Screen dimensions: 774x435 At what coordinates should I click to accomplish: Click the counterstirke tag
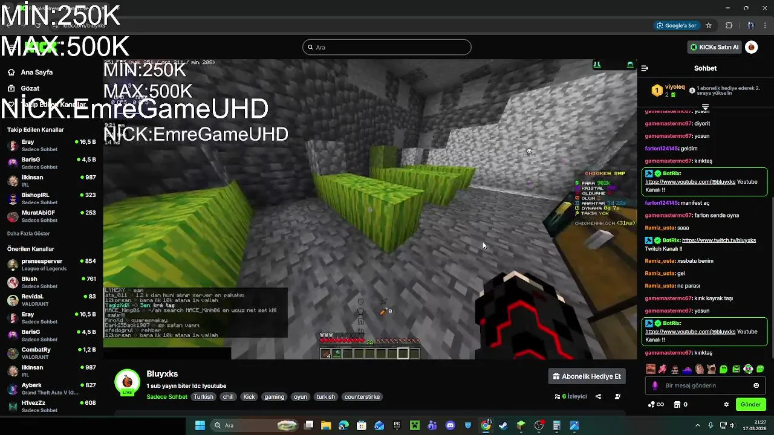362,397
